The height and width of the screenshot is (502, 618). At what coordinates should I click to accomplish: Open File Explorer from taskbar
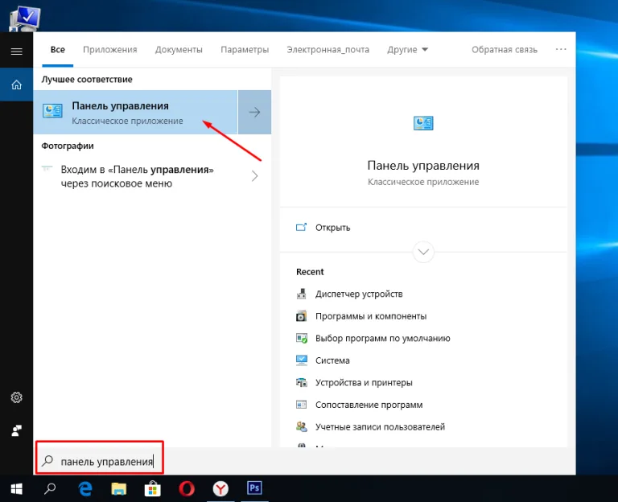(x=118, y=488)
